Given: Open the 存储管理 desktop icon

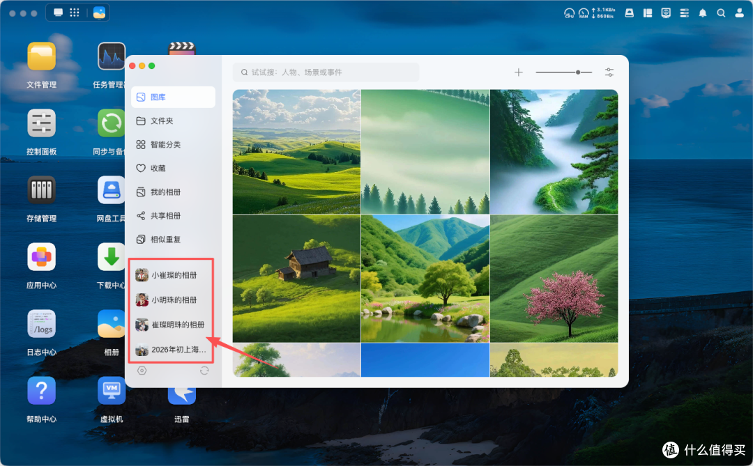Looking at the screenshot, I should (41, 190).
